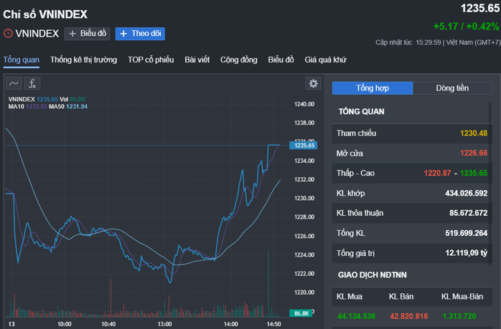
Task: Go to the Bài viết tab
Action: tap(197, 59)
